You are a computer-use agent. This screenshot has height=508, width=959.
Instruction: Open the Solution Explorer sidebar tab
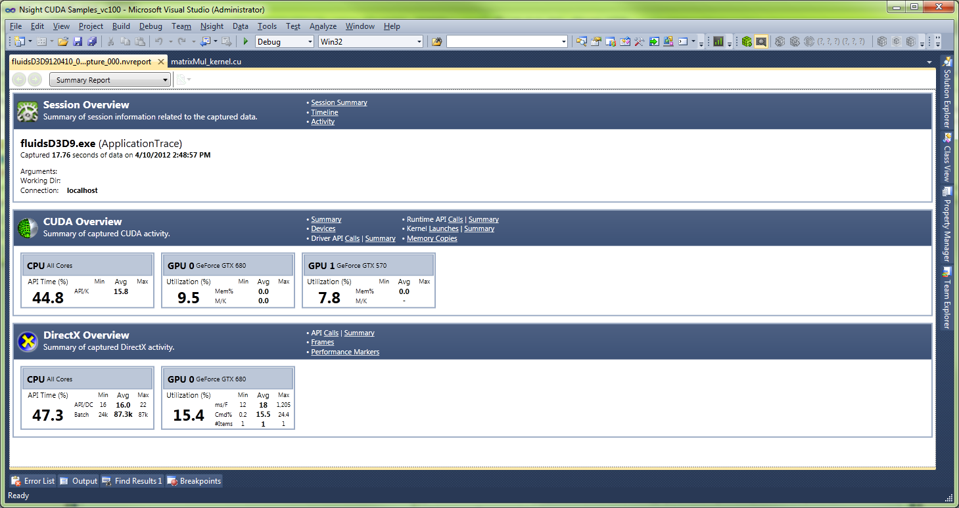click(x=948, y=95)
